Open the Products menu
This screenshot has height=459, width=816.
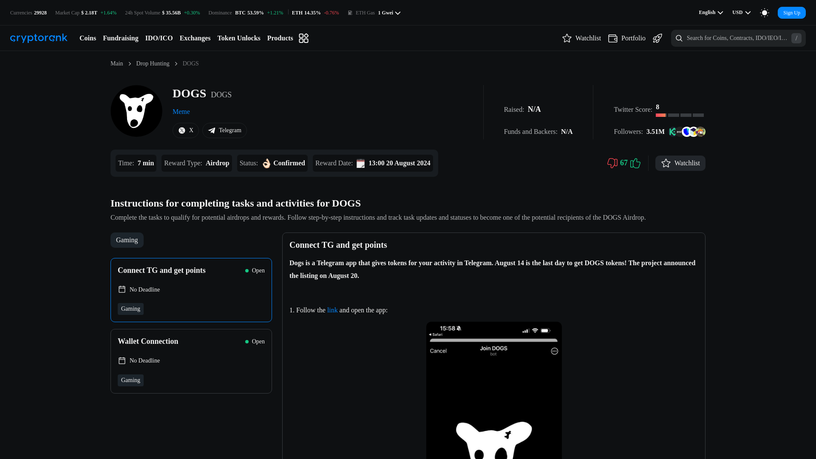click(280, 38)
